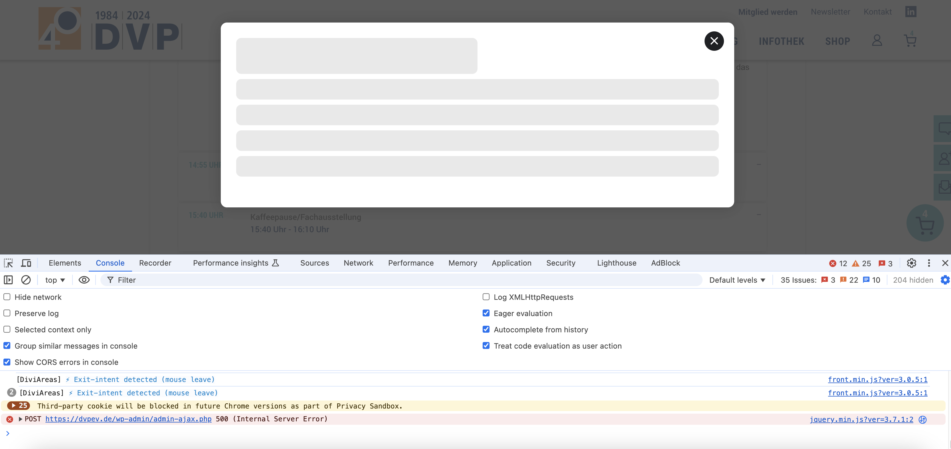
Task: Open front.min.js link on first DiviAreas row
Action: tap(877, 380)
